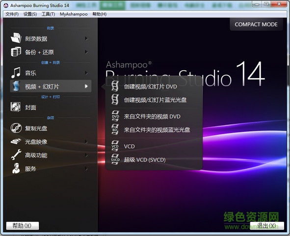The image size is (290, 236).
Task: Select 创建视频/幻灯片蓝光光盘 option
Action: (x=155, y=100)
